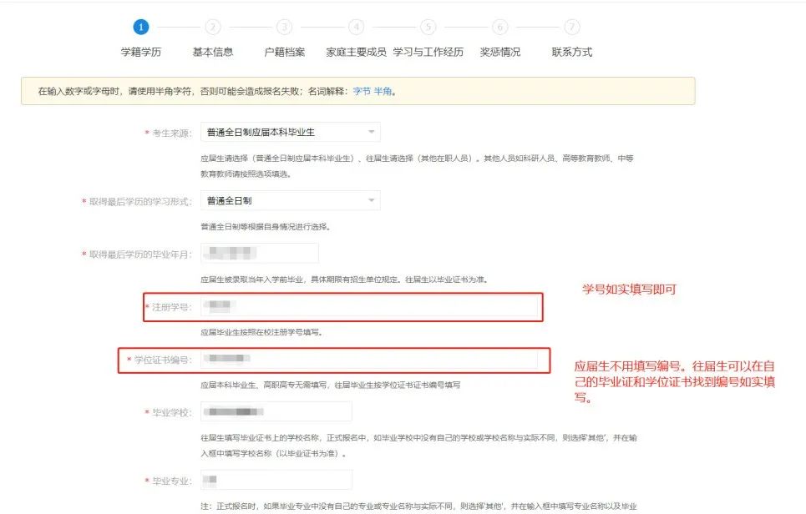Go to the 联系方式 step label
Screen dimensions: 806x514
click(x=572, y=52)
